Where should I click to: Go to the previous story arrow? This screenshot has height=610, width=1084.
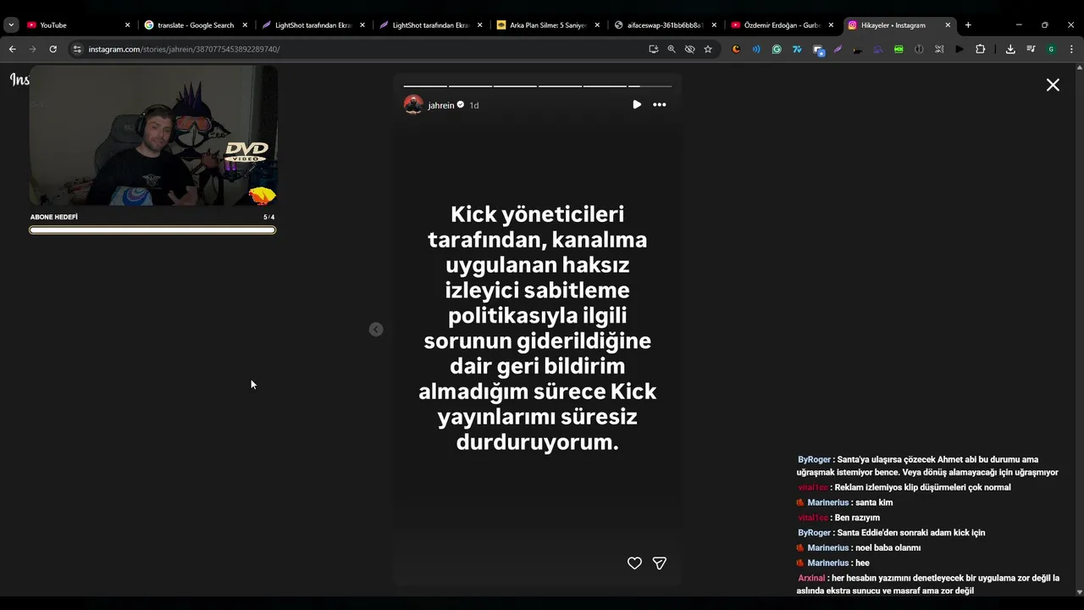coord(376,330)
